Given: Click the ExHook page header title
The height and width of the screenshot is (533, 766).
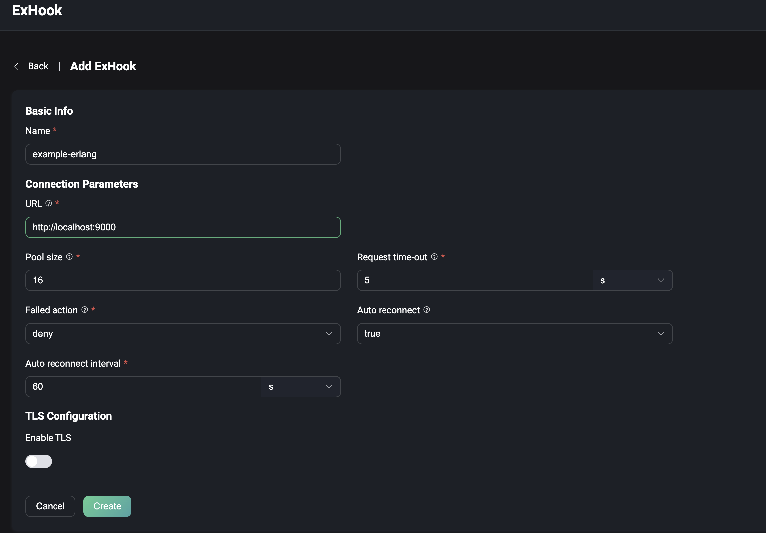Looking at the screenshot, I should [x=37, y=10].
